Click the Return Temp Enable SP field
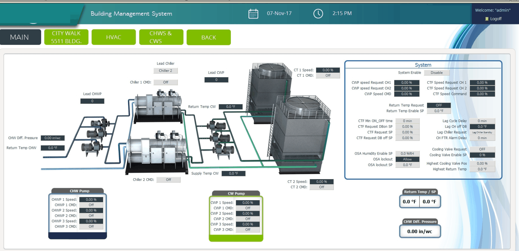Screen dimensions: 519x251 click(439, 111)
